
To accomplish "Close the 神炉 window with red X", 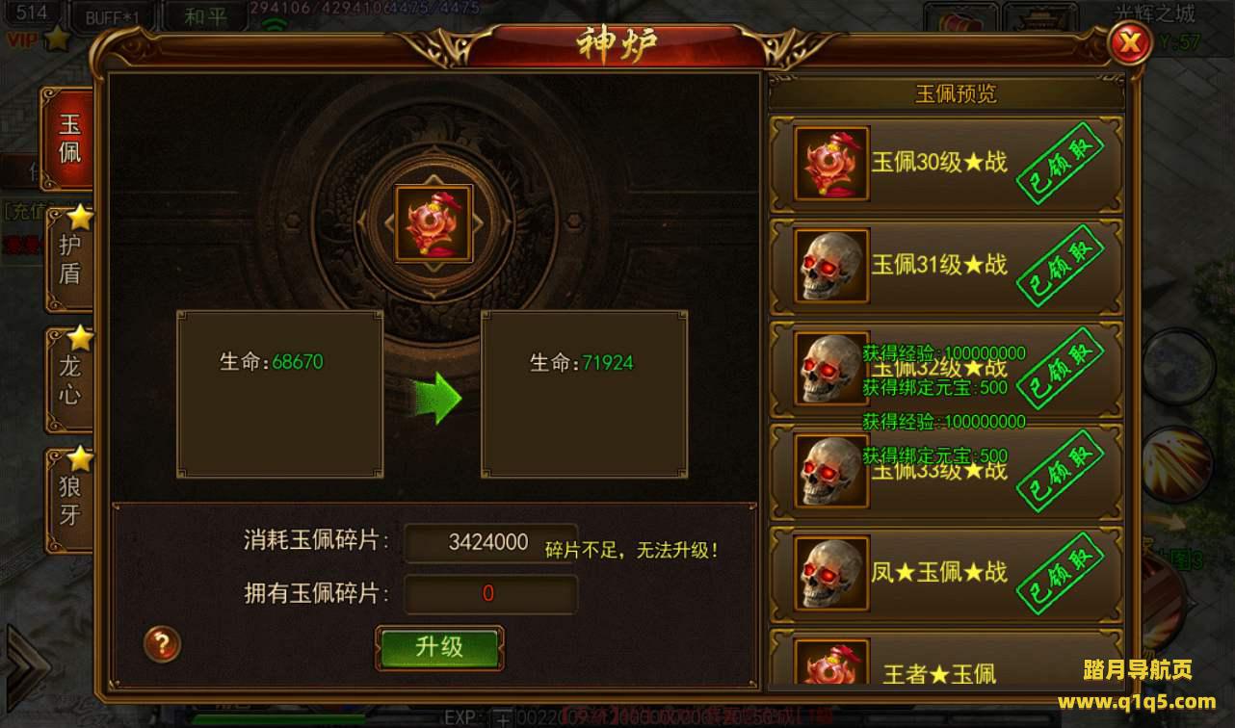I will point(1130,42).
